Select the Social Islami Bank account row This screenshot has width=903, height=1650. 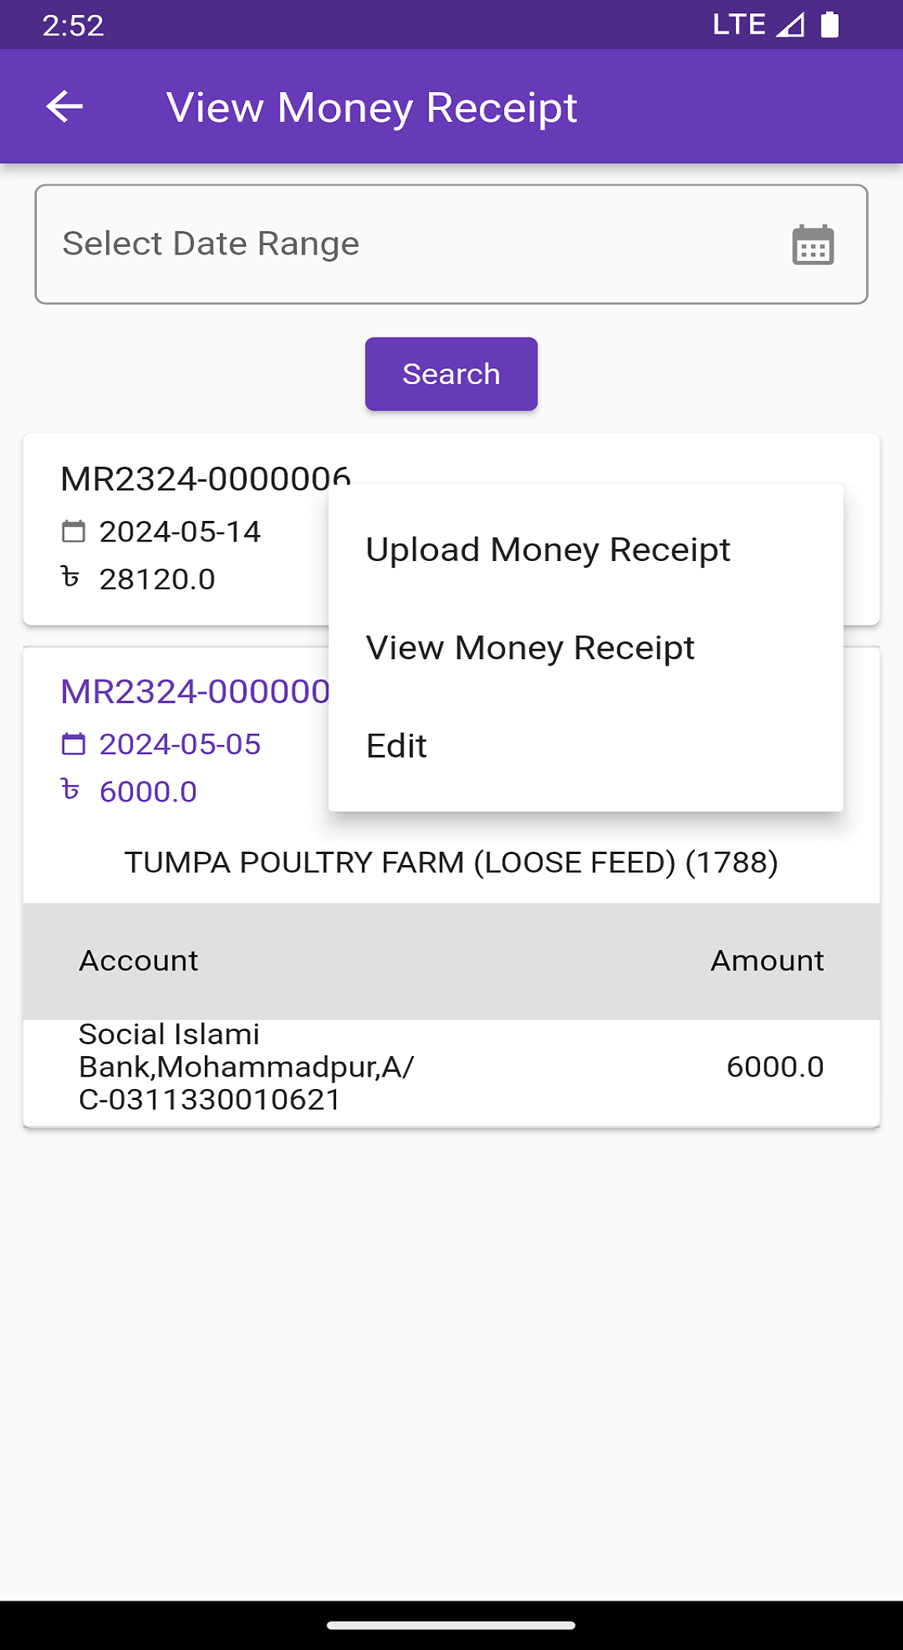(x=247, y=1067)
